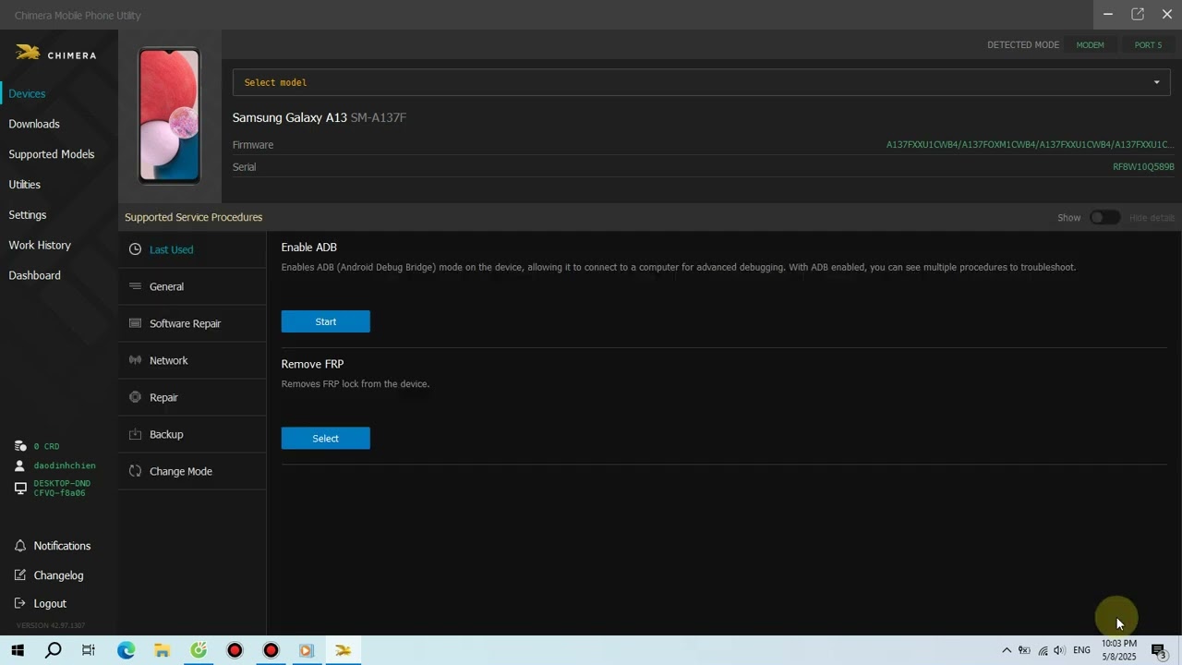Open Windows Start menu
1182x665 pixels.
[18, 650]
